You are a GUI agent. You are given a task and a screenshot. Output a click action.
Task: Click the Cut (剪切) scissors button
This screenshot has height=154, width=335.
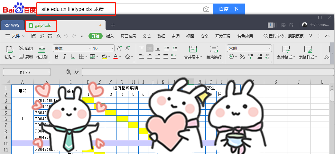(x=26, y=49)
